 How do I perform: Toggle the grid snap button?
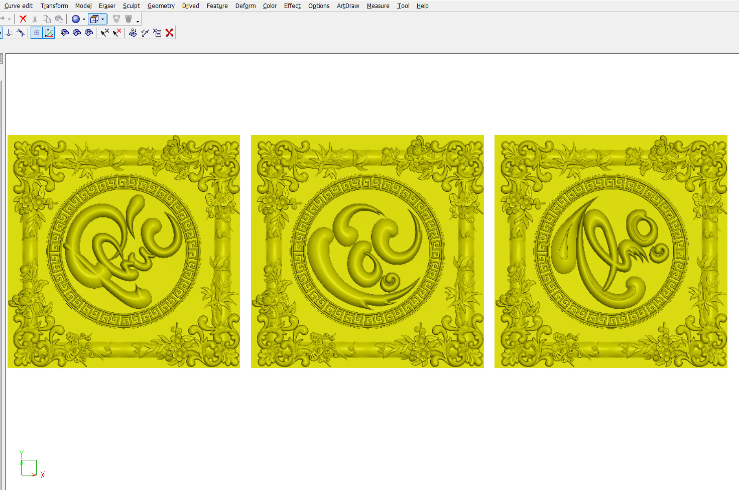37,33
